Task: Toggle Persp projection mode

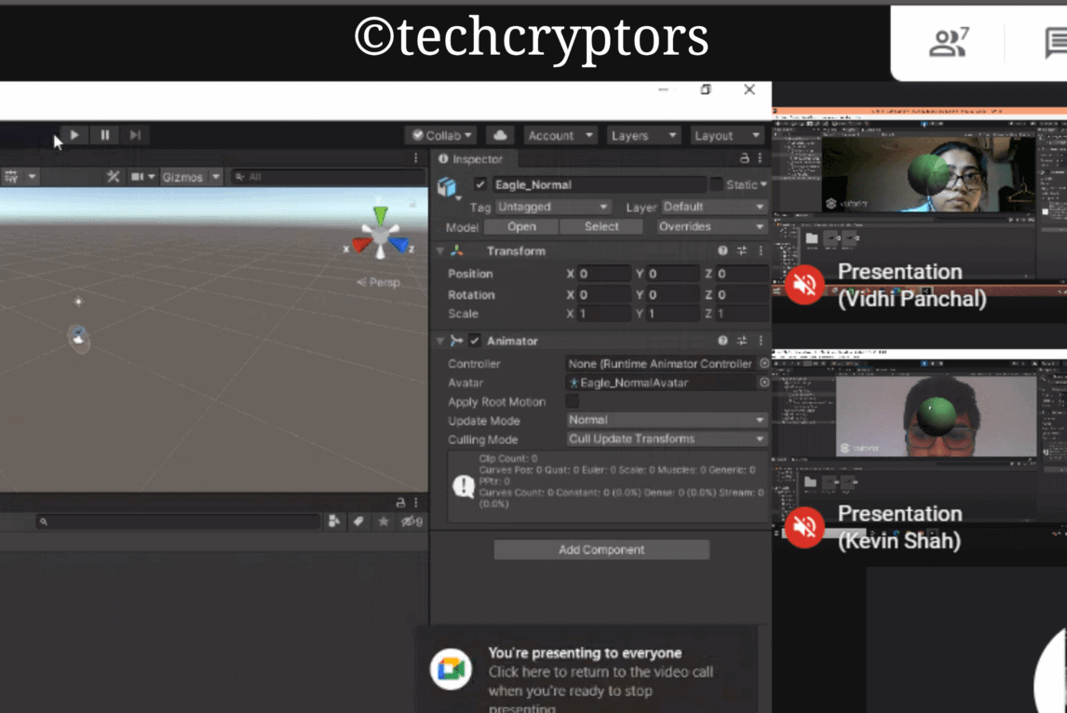Action: point(378,282)
